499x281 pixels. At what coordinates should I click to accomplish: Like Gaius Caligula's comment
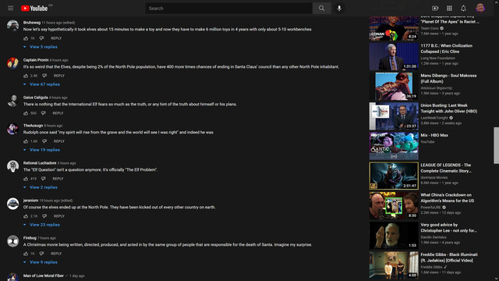point(26,113)
